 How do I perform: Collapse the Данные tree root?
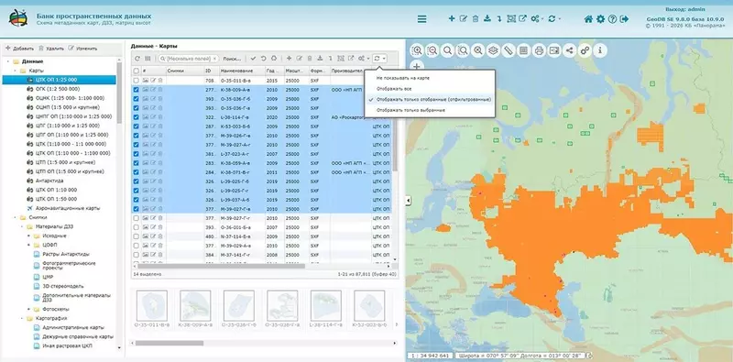point(8,61)
